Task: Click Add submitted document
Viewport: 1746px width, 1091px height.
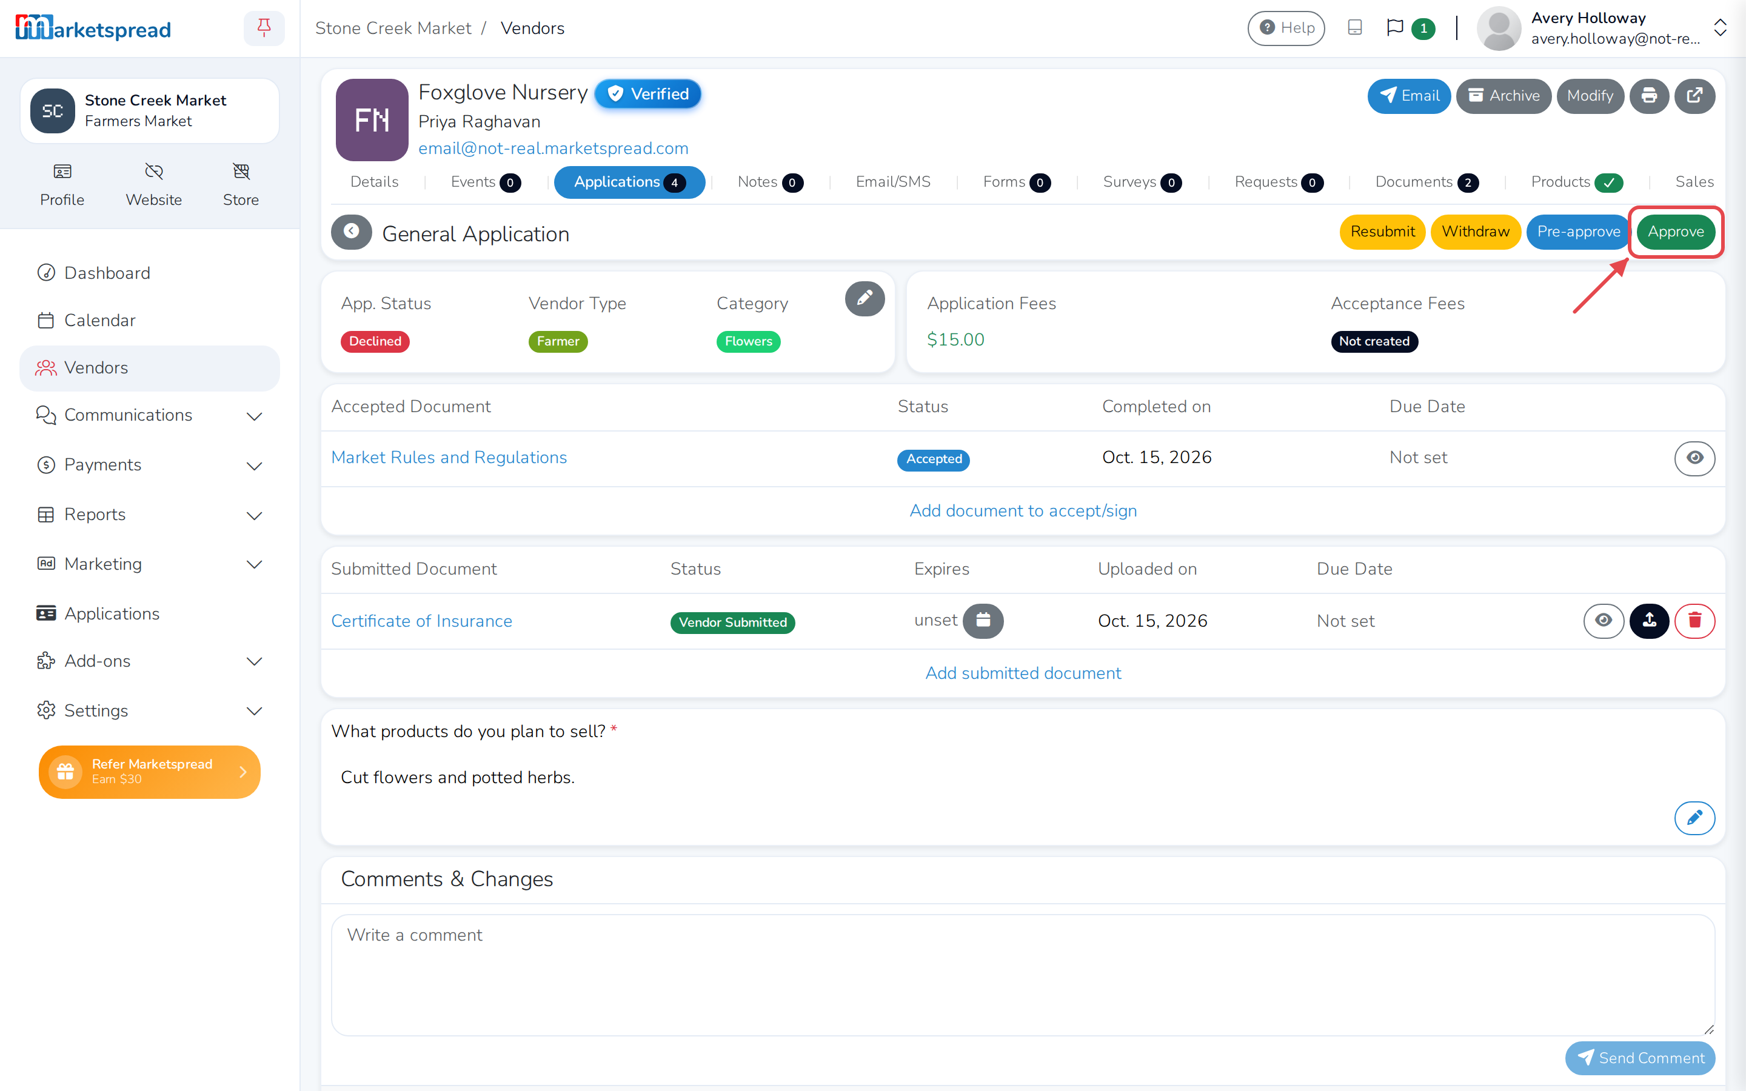Action: [x=1023, y=673]
